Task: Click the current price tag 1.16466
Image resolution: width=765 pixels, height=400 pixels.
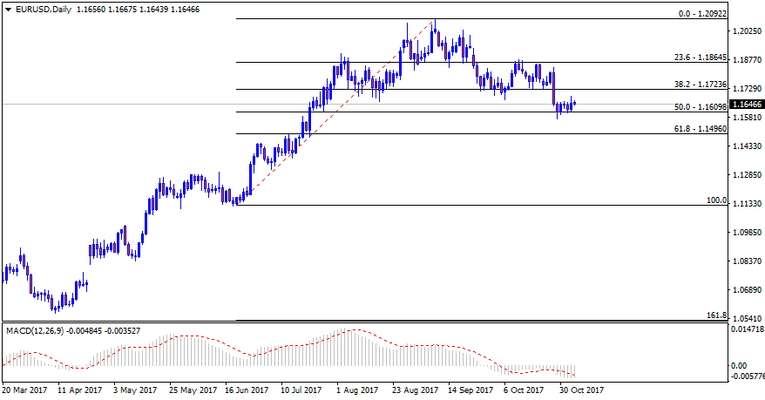Action: click(746, 104)
